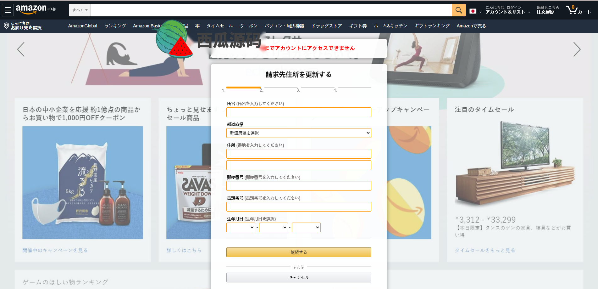Open タイムセール nav item
The image size is (598, 289).
tap(220, 26)
